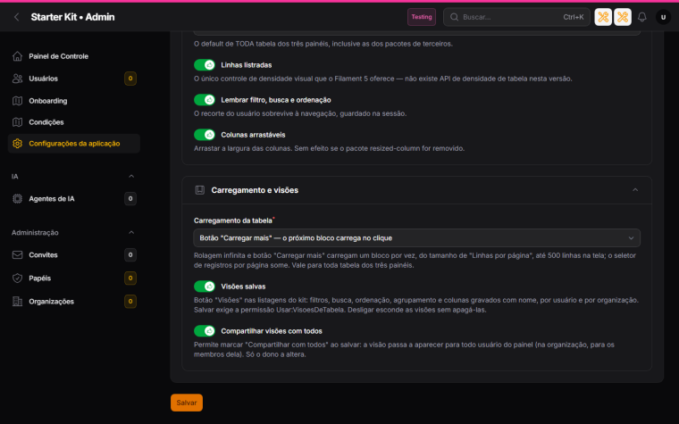Click Starter Kit • Admin title
Viewport: 679px width, 424px height.
[x=72, y=17]
